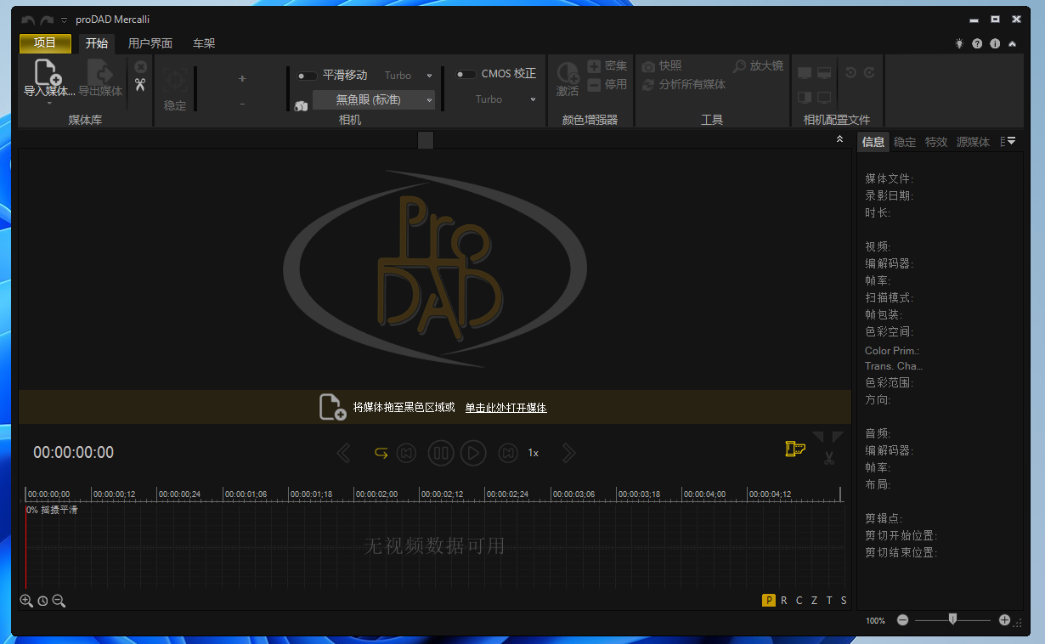Switch to the 用户界面 ribbon tab
The height and width of the screenshot is (644, 1045).
(150, 42)
